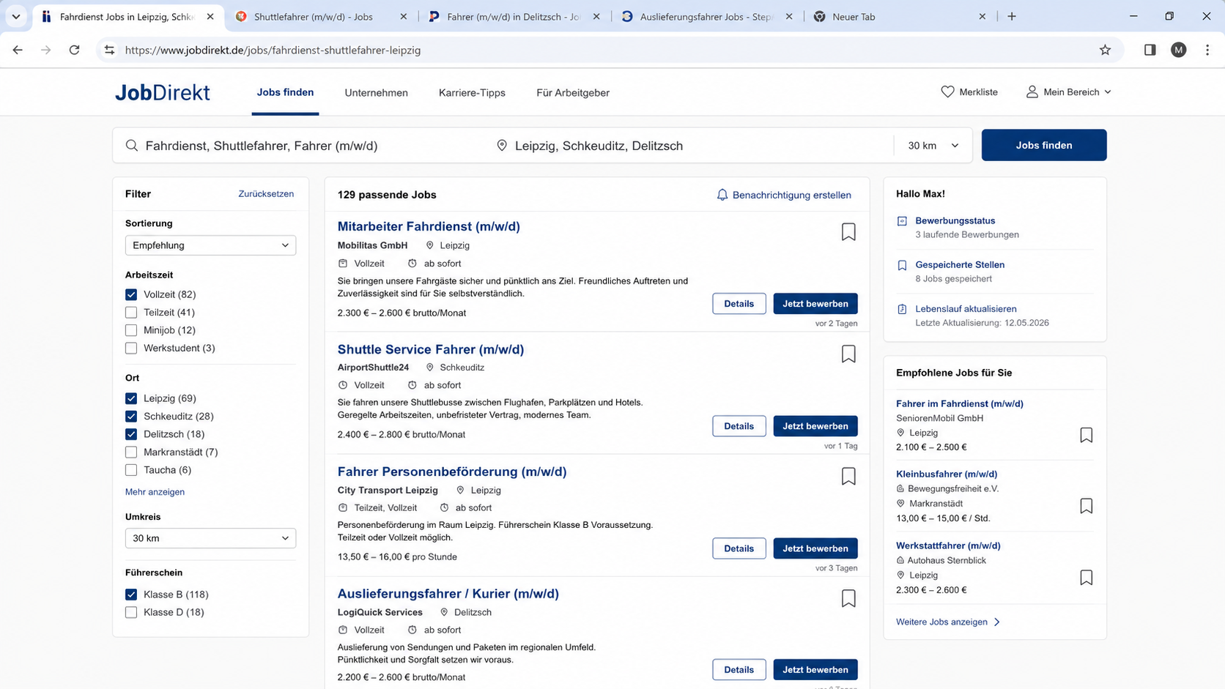Bookmark the Mitarbeiter Fahrdienst job

point(848,232)
